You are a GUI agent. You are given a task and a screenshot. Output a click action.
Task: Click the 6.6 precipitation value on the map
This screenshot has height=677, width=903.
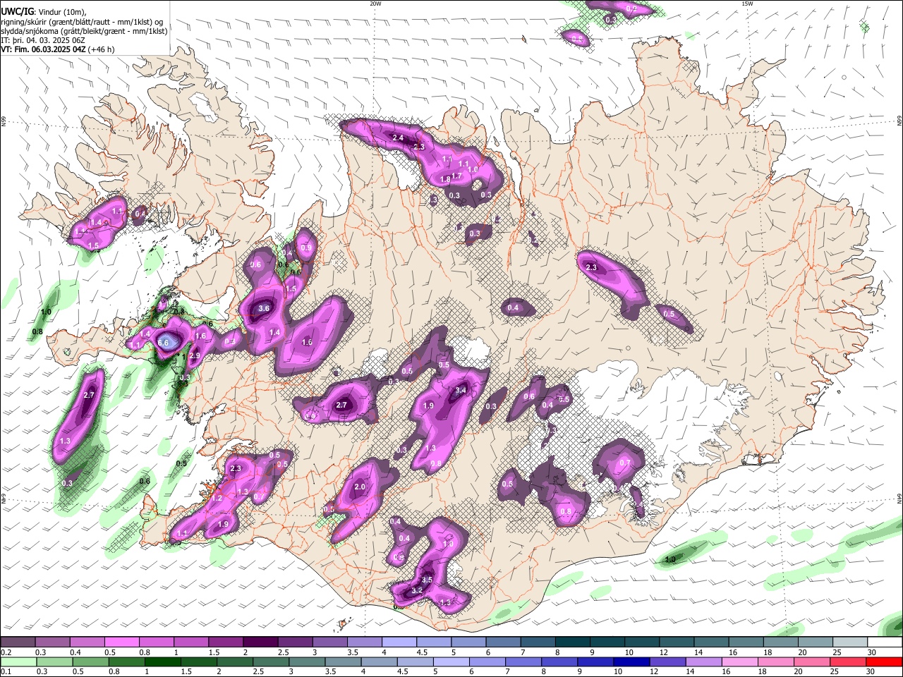coord(164,343)
